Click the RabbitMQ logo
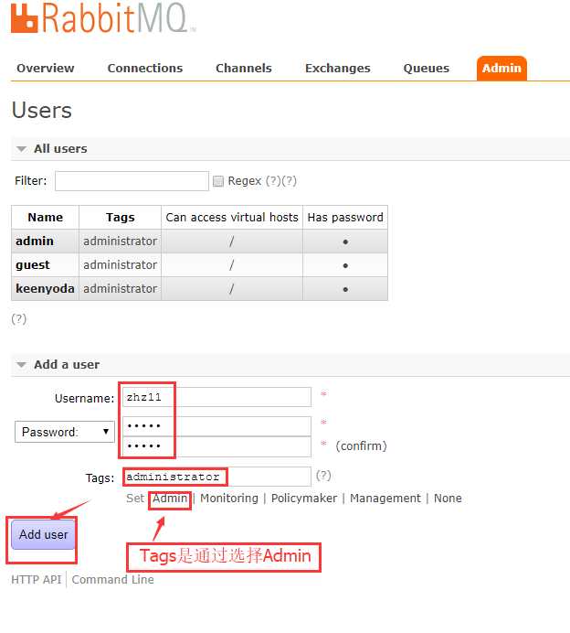570x633 pixels. tap(103, 18)
